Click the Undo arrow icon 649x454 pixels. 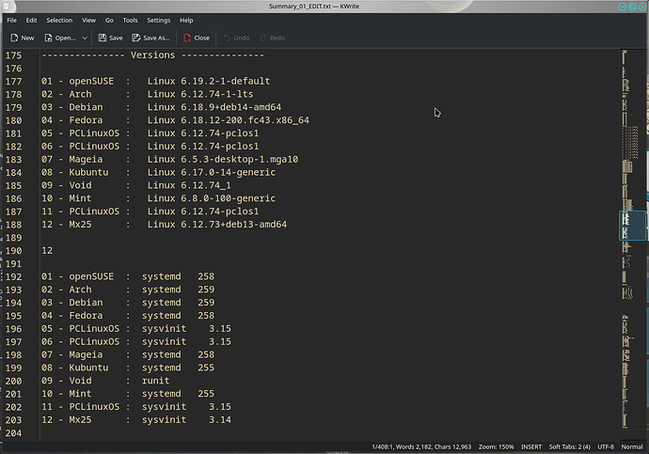227,38
